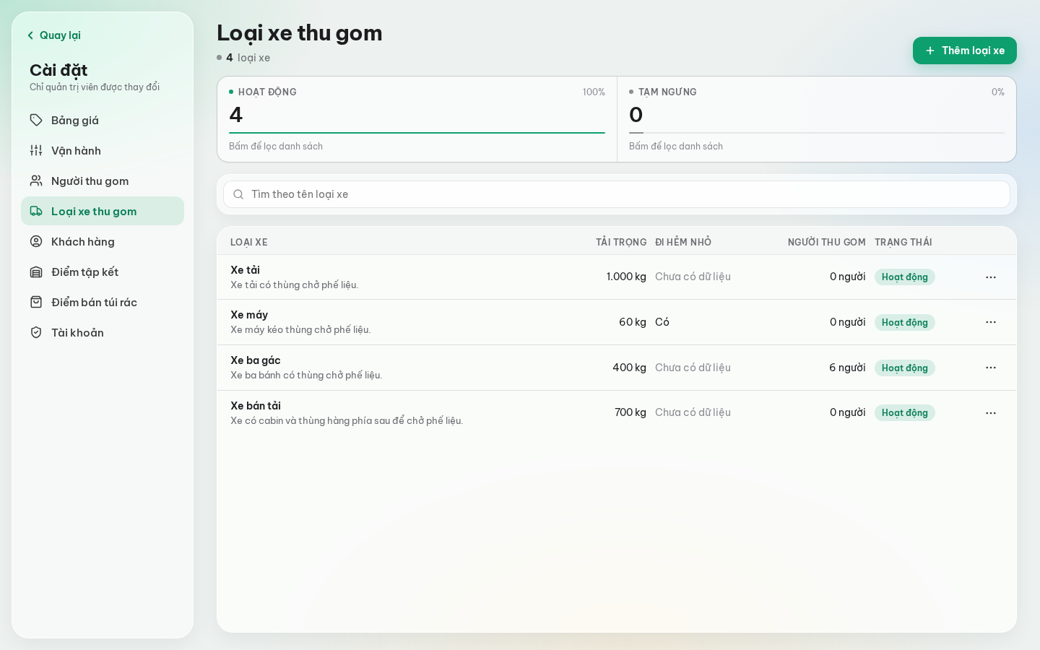Click the Người thu gom people icon
1040x650 pixels.
(36, 181)
